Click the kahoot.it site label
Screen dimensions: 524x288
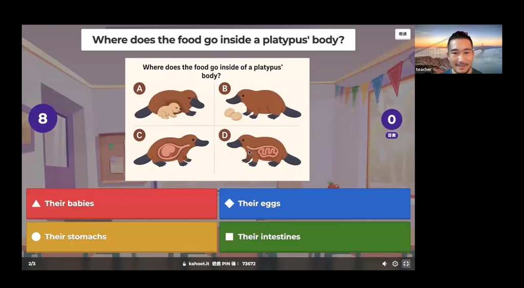(x=199, y=264)
